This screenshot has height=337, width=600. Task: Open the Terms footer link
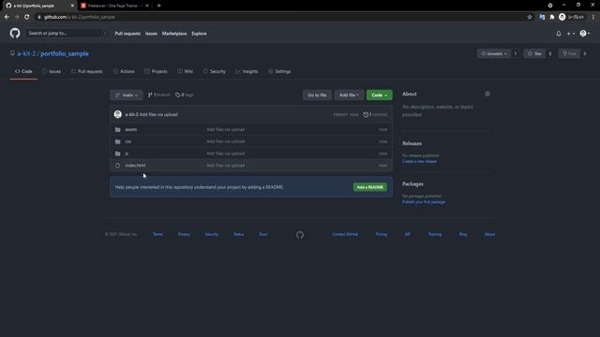coord(157,234)
